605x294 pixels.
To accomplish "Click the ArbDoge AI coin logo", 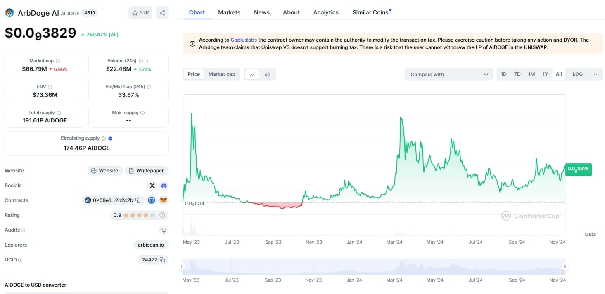I will [x=9, y=13].
